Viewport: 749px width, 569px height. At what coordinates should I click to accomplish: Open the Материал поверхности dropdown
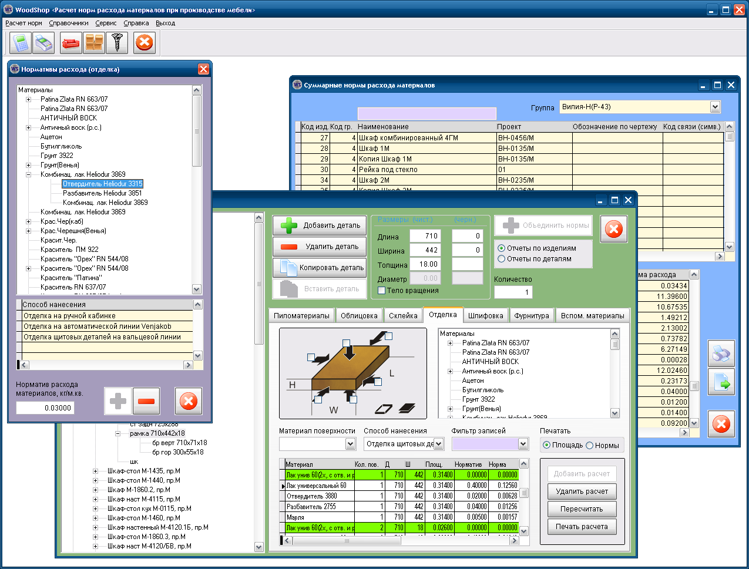pos(351,444)
